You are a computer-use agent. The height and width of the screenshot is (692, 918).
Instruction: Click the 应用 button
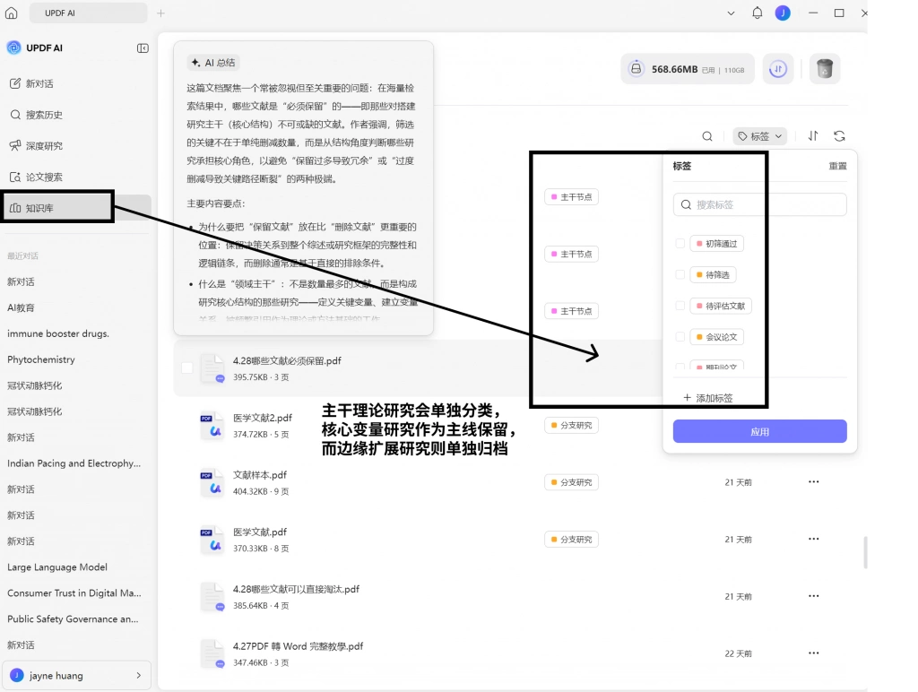pos(759,431)
